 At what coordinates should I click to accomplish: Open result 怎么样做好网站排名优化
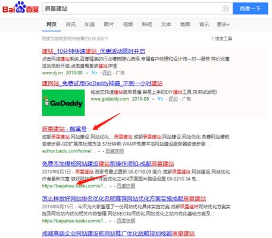click(124, 199)
